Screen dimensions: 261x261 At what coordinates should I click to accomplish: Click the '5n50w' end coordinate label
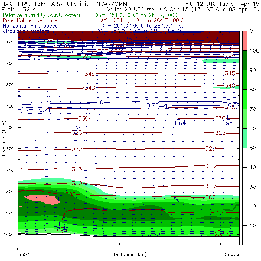coord(232,255)
